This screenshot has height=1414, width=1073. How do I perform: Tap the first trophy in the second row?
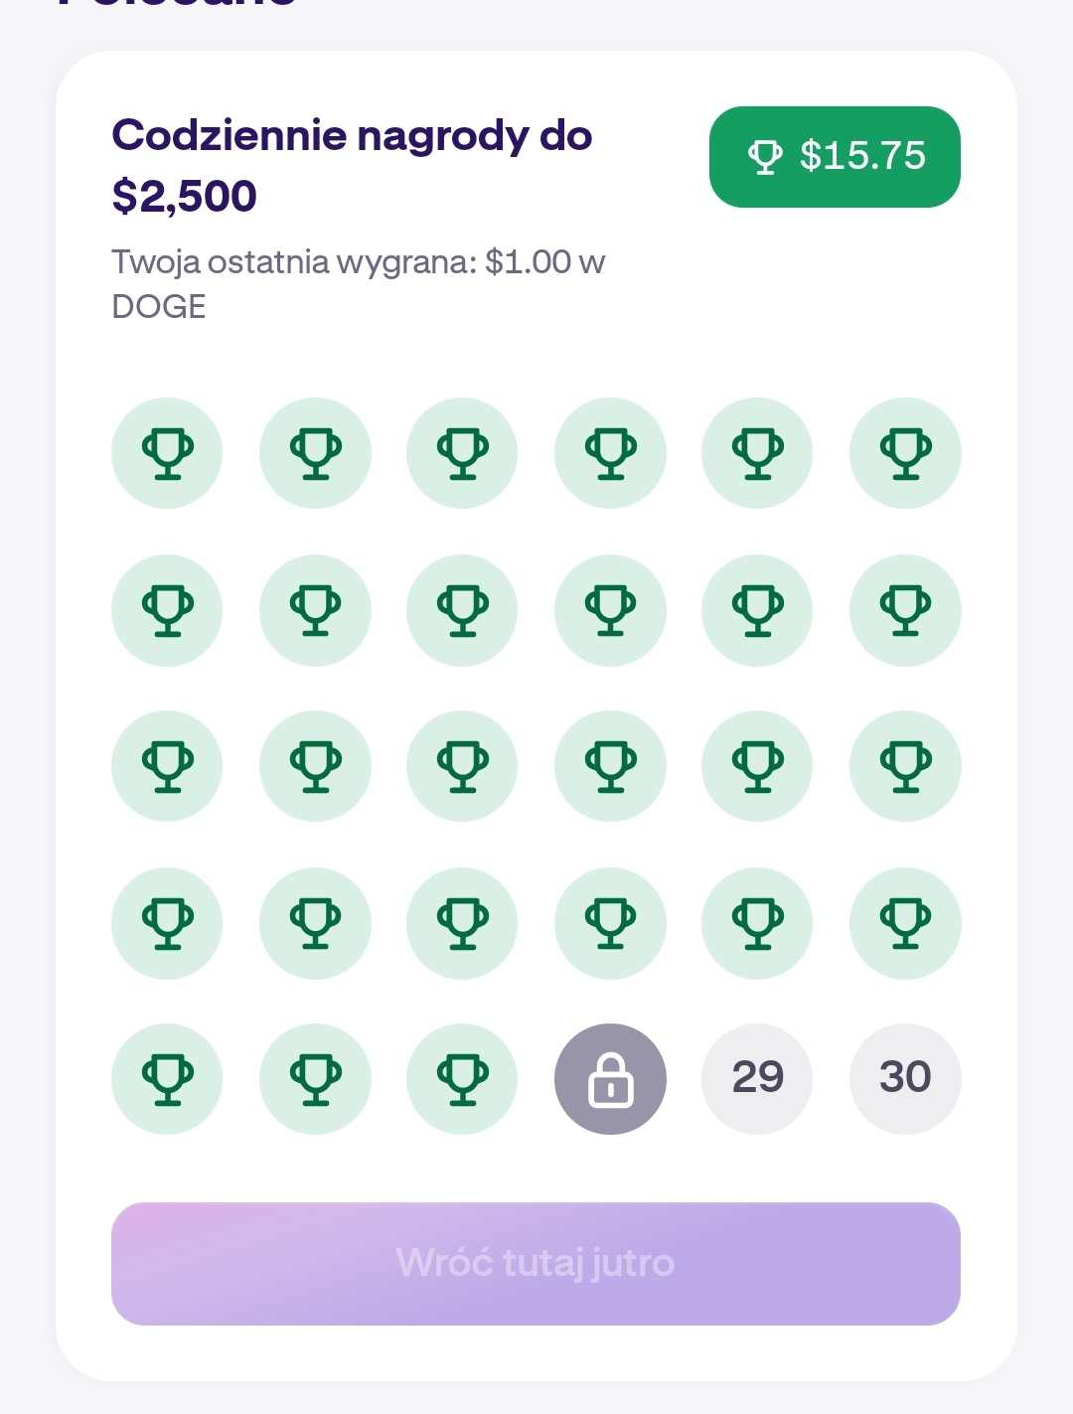pyautogui.click(x=167, y=610)
